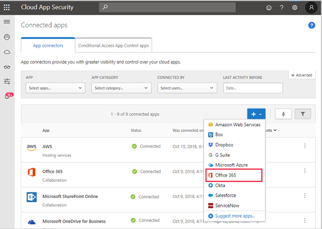This screenshot has width=322, height=229.
Task: Click the SharePoint Online logo icon
Action: coord(32,197)
